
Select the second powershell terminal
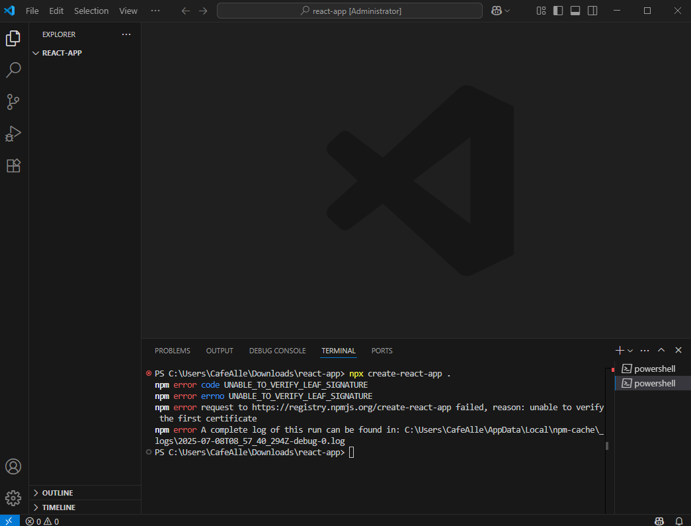pos(653,383)
